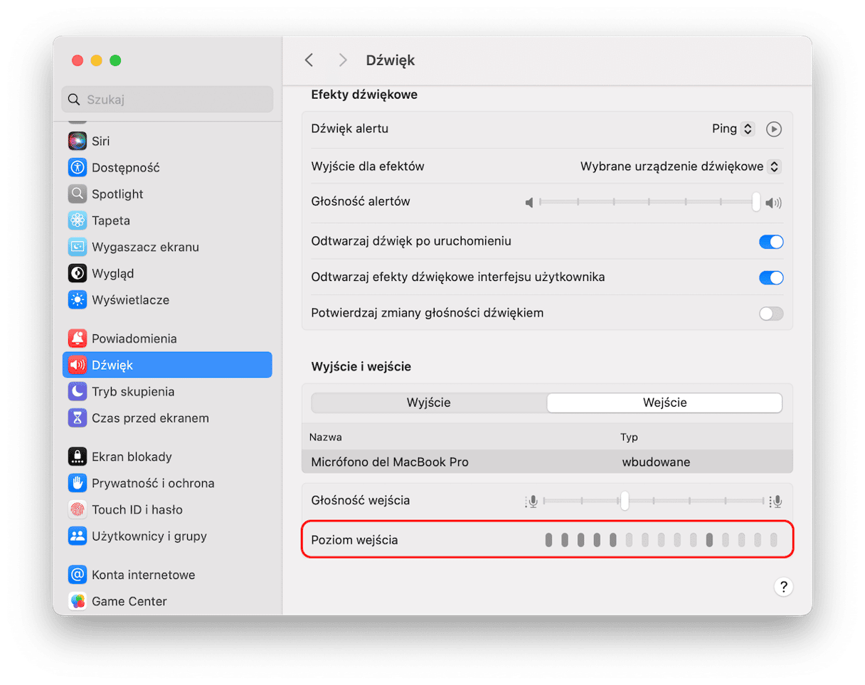Click the Dostępność accessibility icon
The width and height of the screenshot is (865, 685).
pyautogui.click(x=77, y=168)
